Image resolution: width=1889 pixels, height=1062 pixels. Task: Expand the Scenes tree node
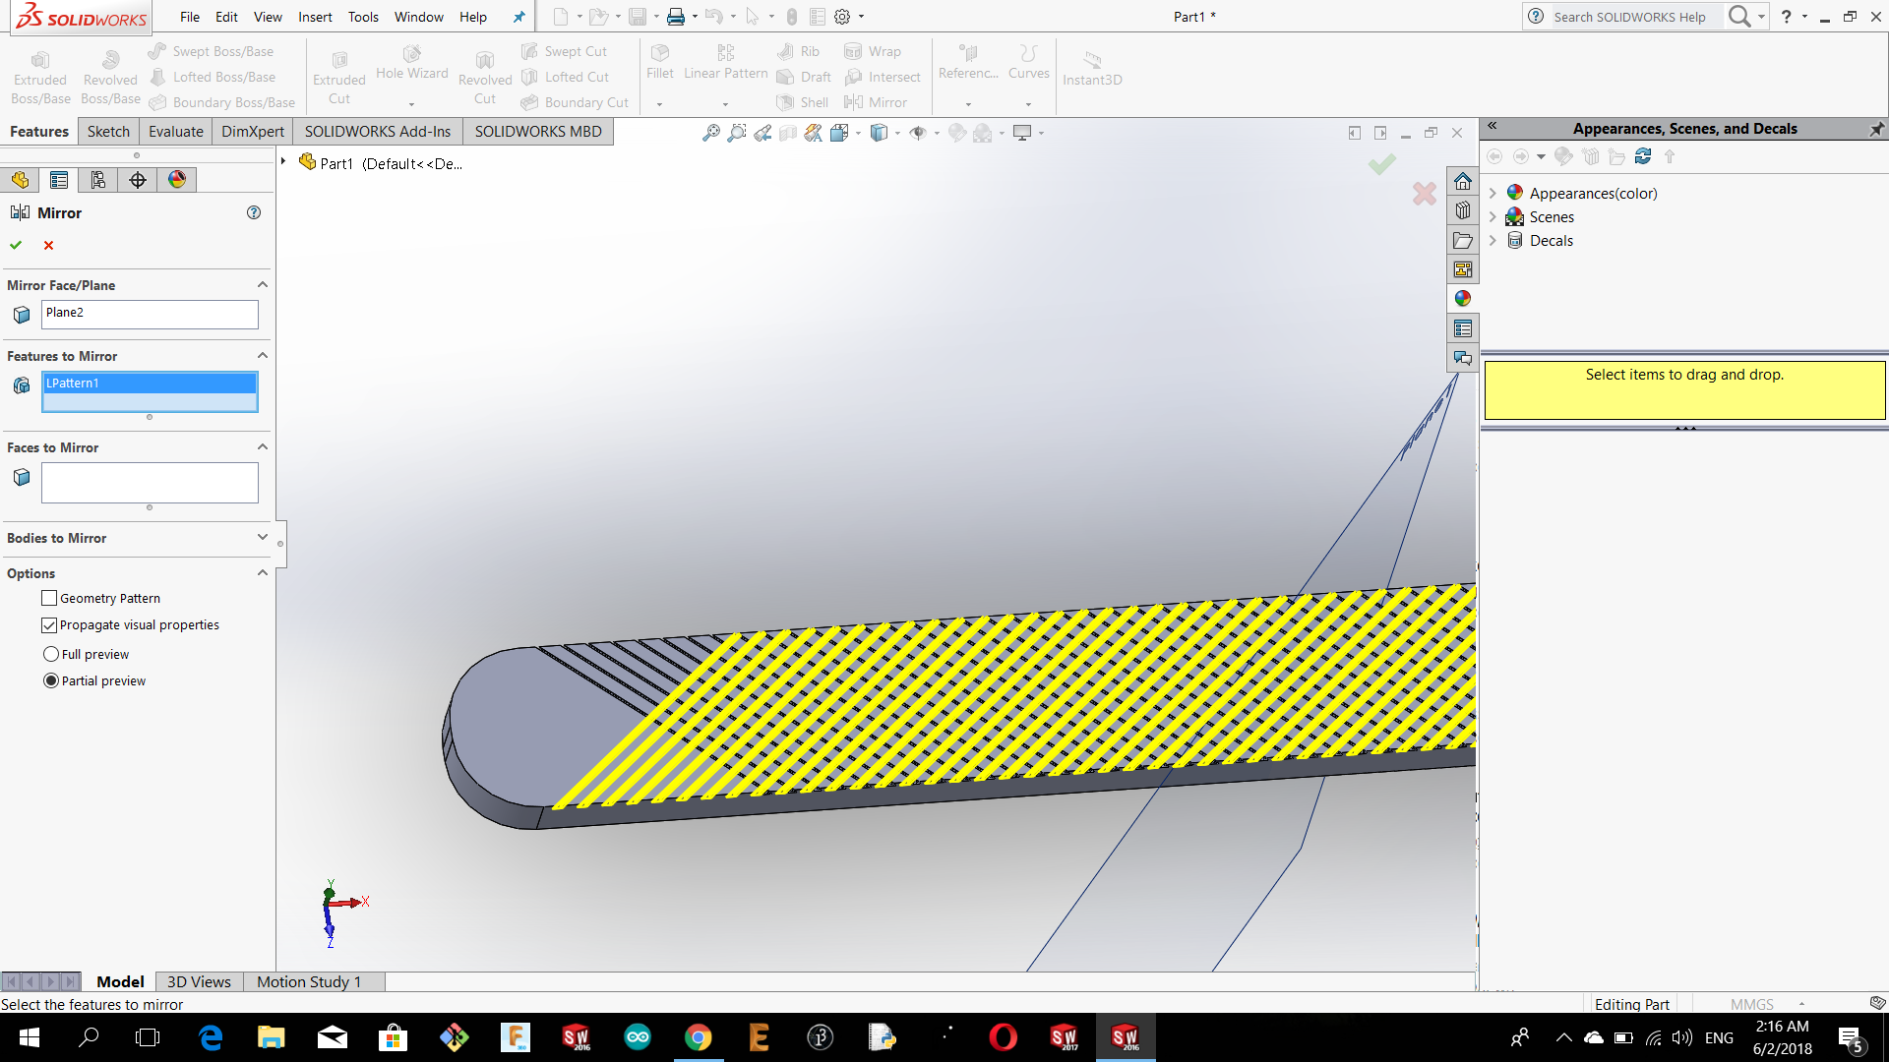coord(1493,217)
